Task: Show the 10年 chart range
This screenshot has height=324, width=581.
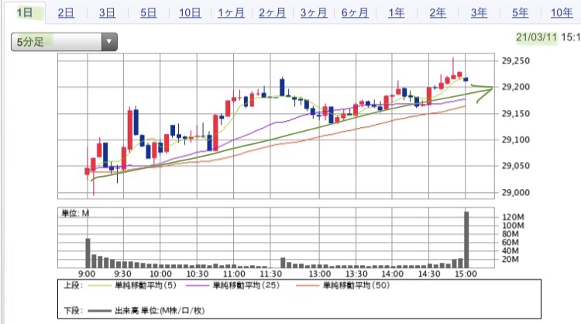Action: point(562,13)
